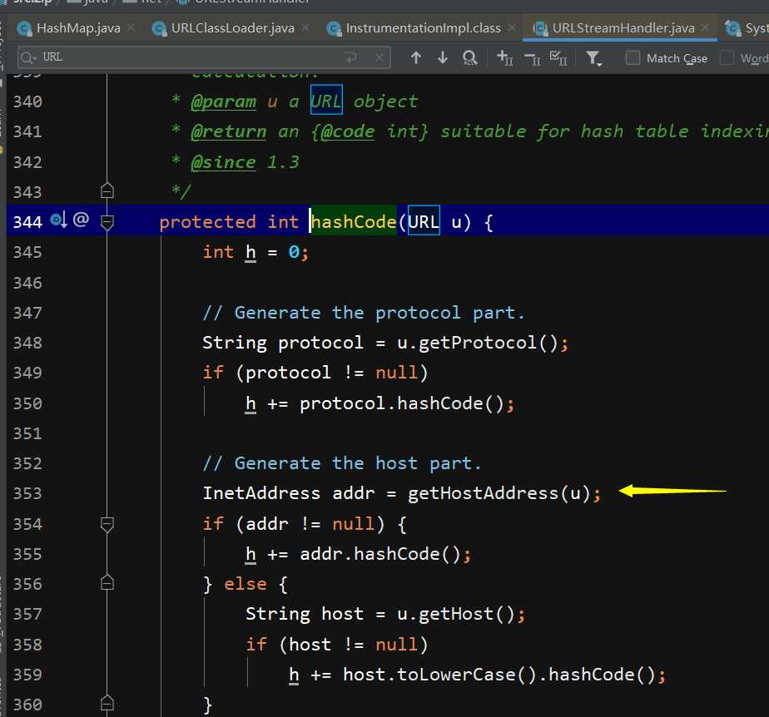Screen dimensions: 769x717
Task: Click URL parameter type on line 344
Action: 424,221
